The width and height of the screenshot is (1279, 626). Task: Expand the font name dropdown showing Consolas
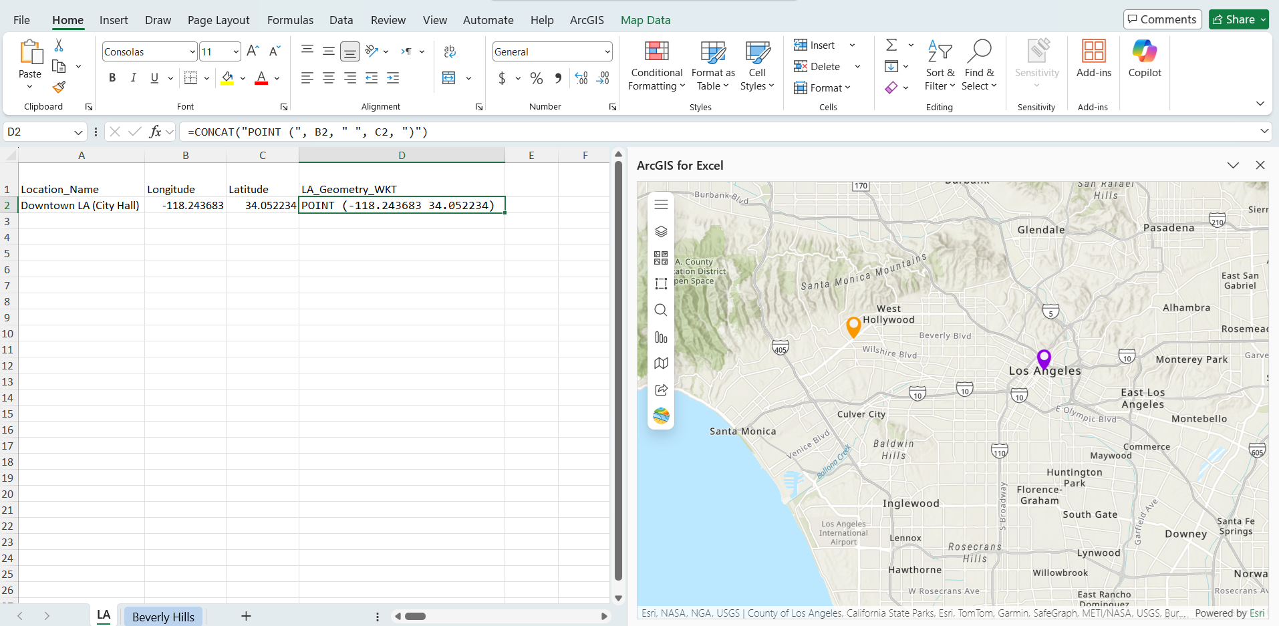pyautogui.click(x=192, y=51)
